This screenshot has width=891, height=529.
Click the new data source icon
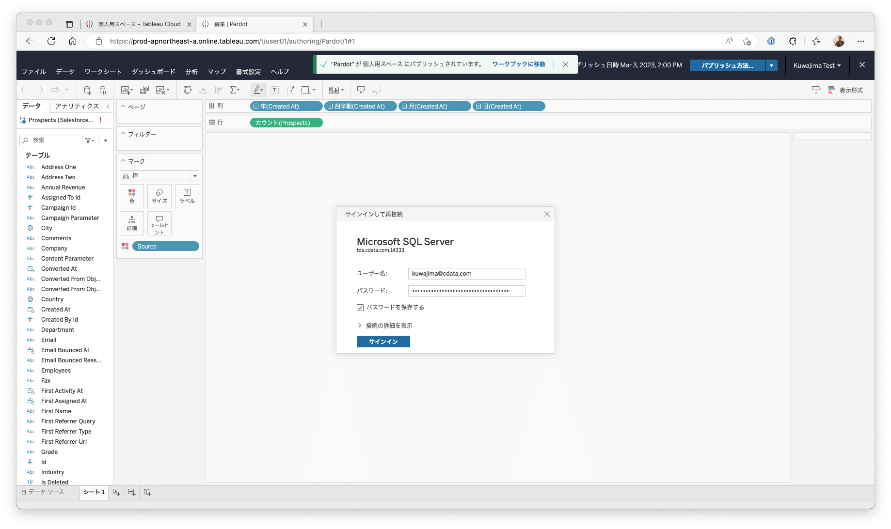(87, 90)
